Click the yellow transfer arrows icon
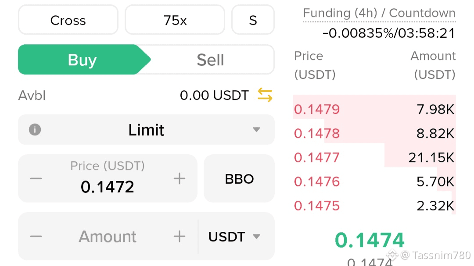The image size is (474, 266). pos(265,95)
